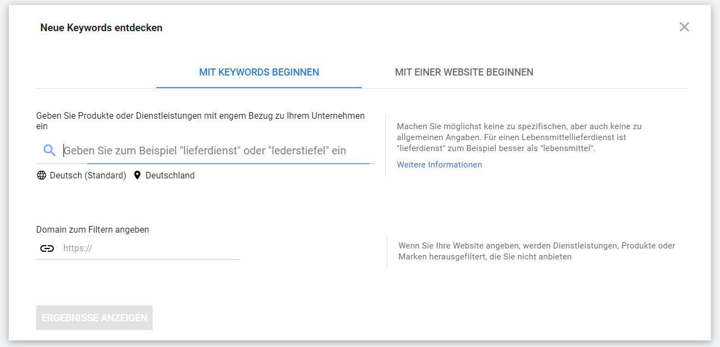Click the location pin icon beside Deutschland
The height and width of the screenshot is (347, 720).
137,175
